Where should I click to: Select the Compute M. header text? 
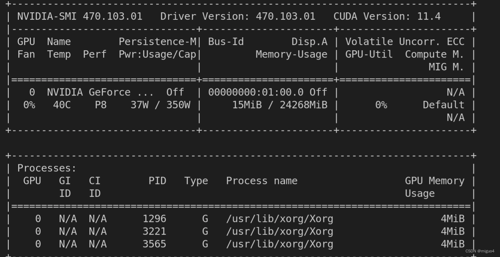tap(435, 54)
